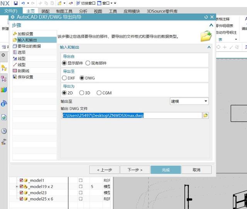Click the 下一步 next button
The width and height of the screenshot is (247, 209).
(135, 170)
